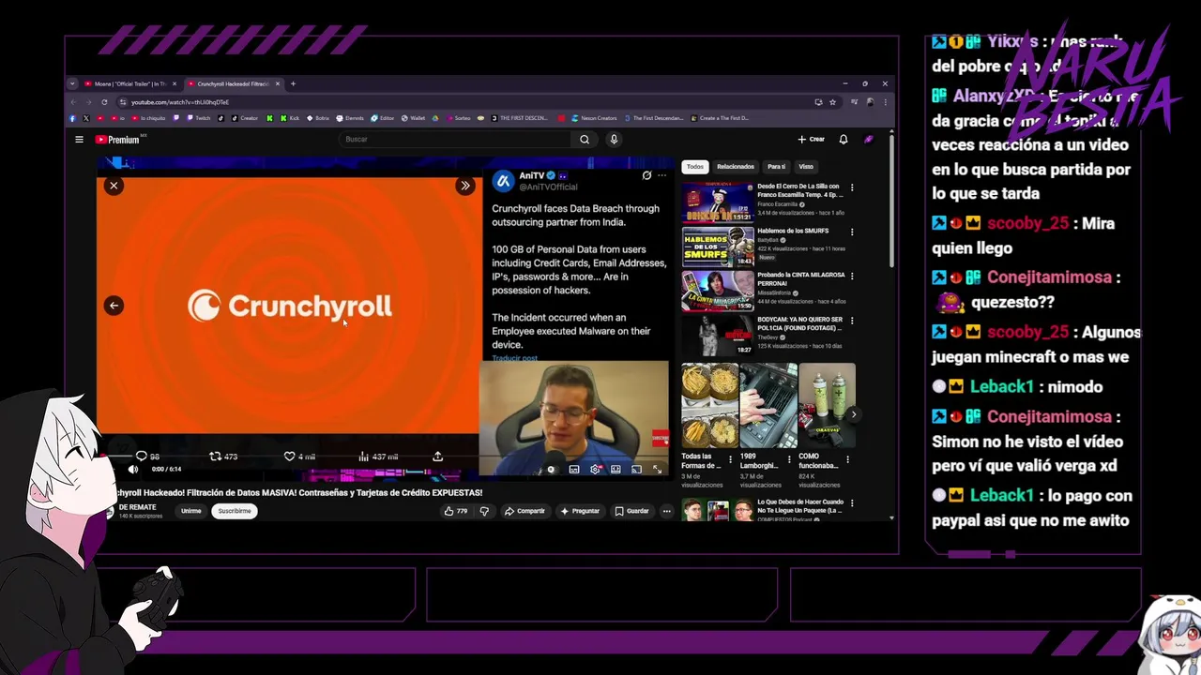Open the YouTube account avatar menu

tap(869, 140)
